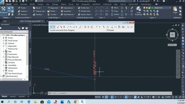Toggle grid display in status bar
Screen dimensions: 185x104
pyautogui.click(x=103, y=97)
